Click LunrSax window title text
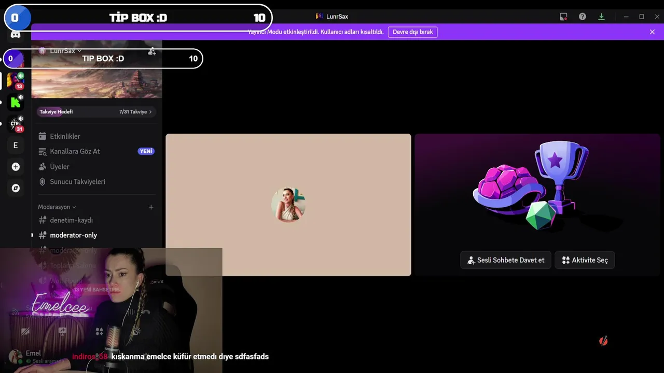Viewport: 664px width, 373px height. (337, 17)
